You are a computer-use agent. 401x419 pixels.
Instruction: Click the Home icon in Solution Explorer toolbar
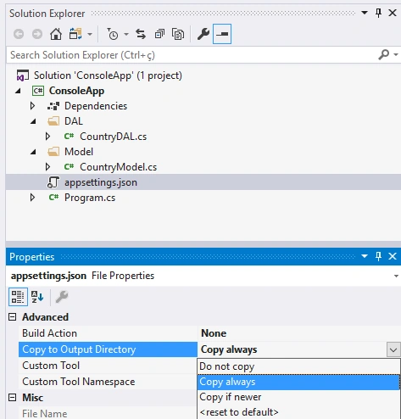(56, 34)
